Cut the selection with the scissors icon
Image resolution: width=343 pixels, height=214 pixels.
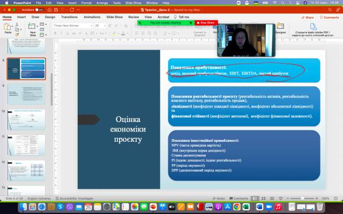click(x=17, y=25)
